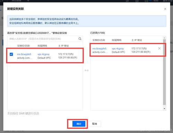
Task: Click the selected list's vertical scrollbar thumb
Action: click(164, 72)
